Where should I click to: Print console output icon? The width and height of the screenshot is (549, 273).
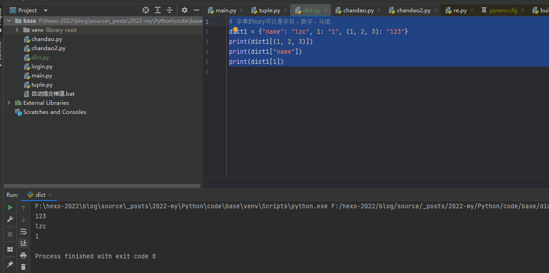(23, 255)
